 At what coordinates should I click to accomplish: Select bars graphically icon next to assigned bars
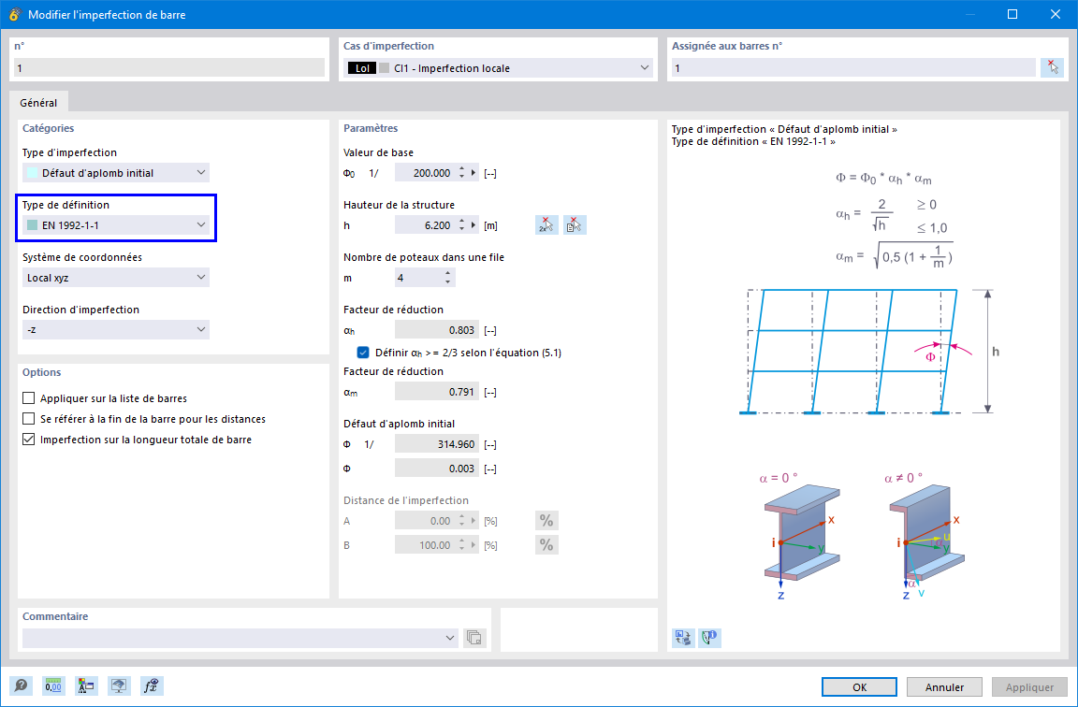tap(1052, 67)
